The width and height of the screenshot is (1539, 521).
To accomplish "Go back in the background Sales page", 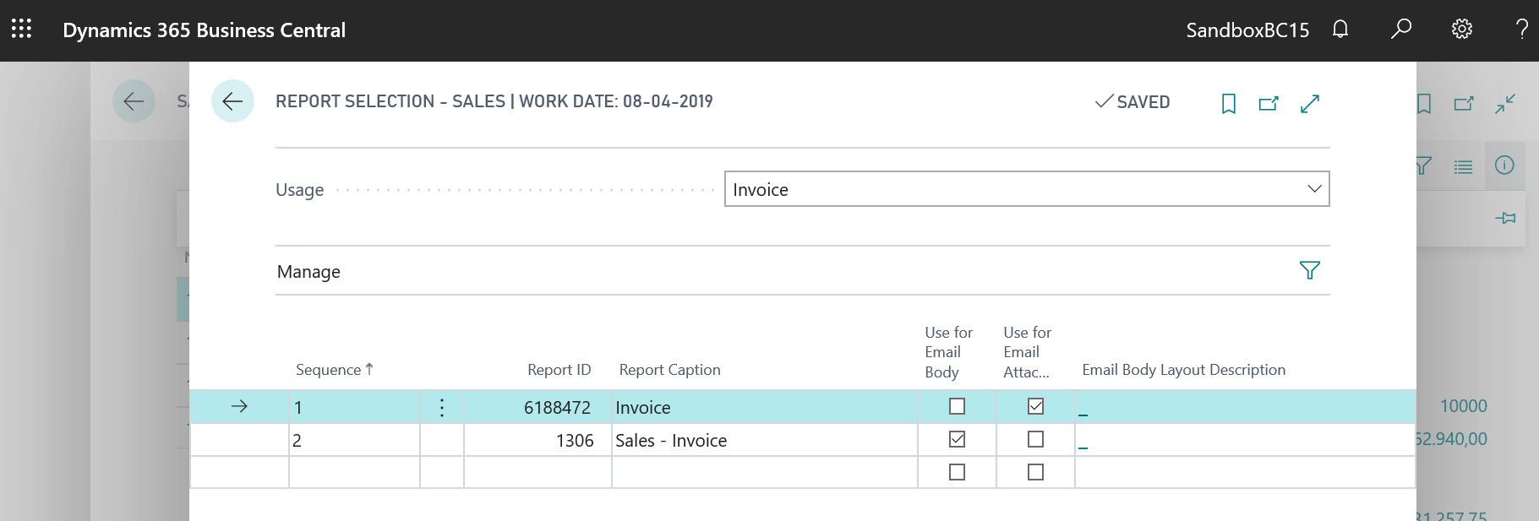I will (134, 101).
